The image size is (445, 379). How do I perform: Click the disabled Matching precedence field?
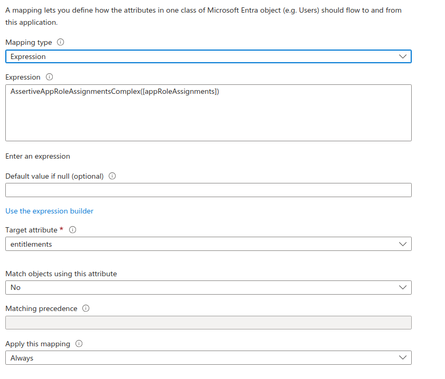[x=208, y=323]
